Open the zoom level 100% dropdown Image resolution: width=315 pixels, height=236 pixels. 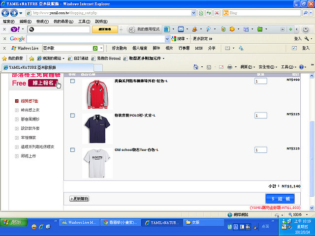[307, 215]
